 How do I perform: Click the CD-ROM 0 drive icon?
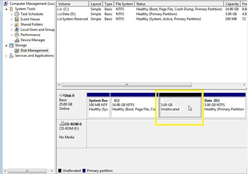62,123
